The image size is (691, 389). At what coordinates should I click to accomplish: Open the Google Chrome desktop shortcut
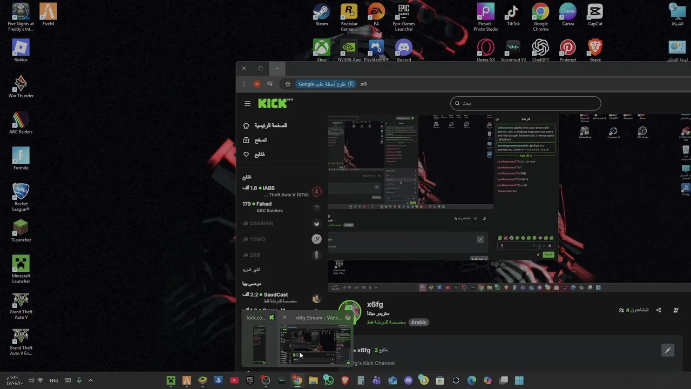tap(540, 17)
